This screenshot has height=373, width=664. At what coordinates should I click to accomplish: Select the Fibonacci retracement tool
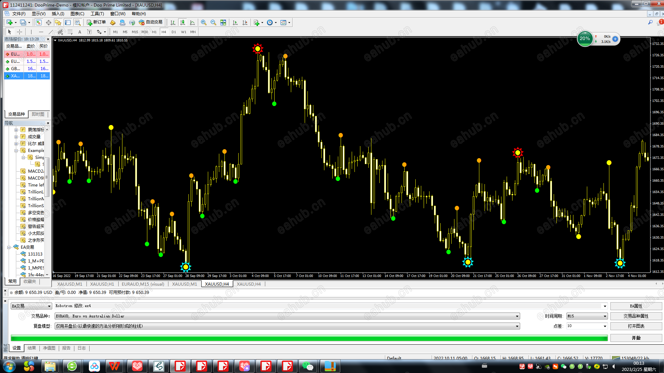70,32
